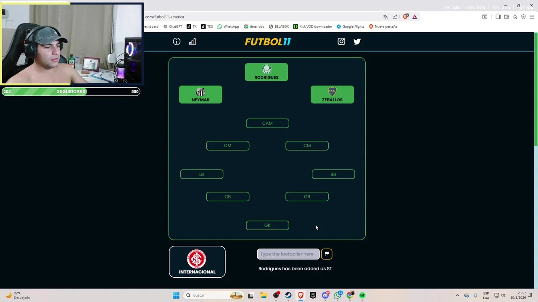538x302 pixels.
Task: Open the Google Flights bookmark
Action: click(x=350, y=26)
